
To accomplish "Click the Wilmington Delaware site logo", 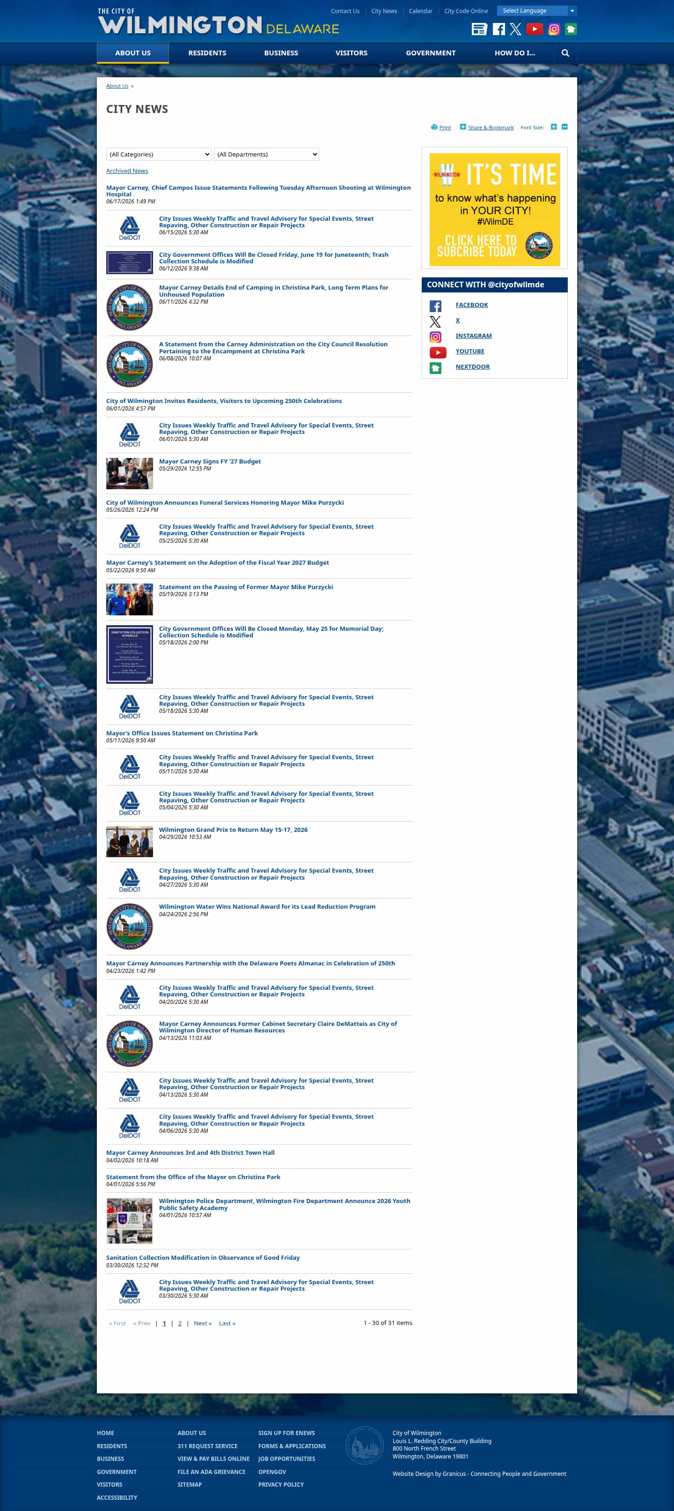I will click(219, 22).
